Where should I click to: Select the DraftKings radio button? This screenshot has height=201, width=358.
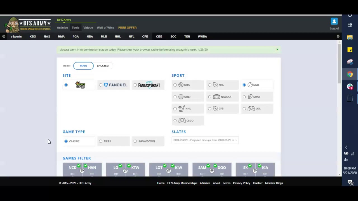[66, 85]
